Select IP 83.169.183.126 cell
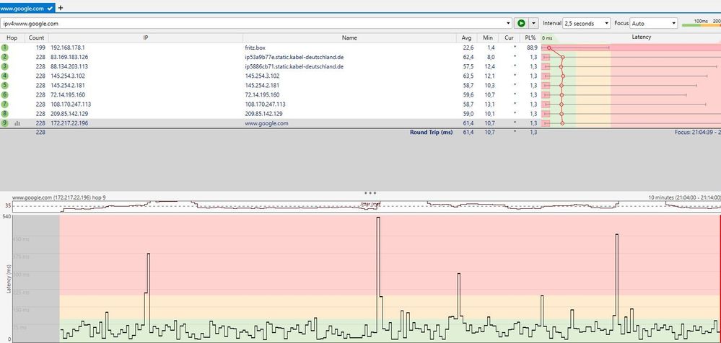Viewport: 721px width, 343px height. [x=69, y=57]
